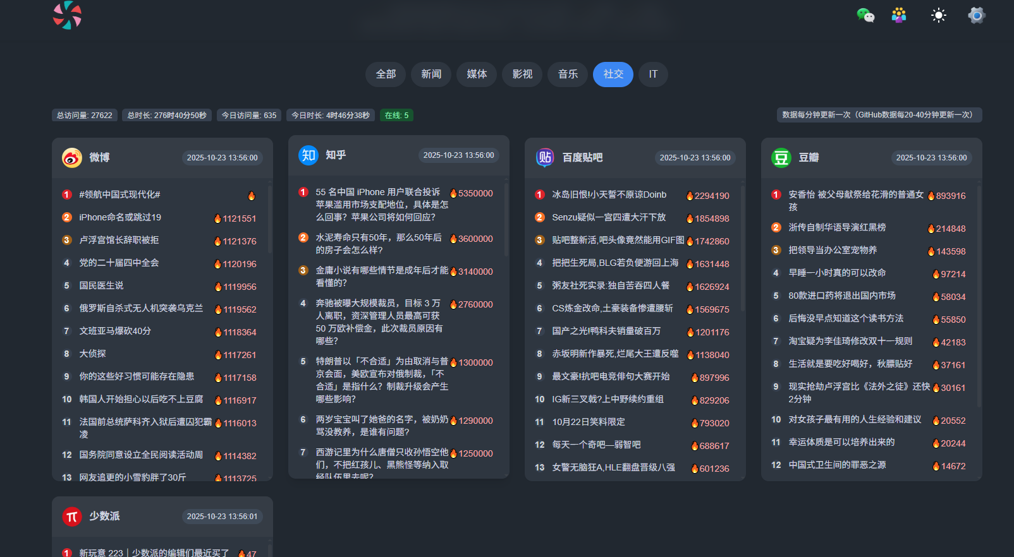Viewport: 1014px width, 557px height.
Task: Click the Douban logo icon
Action: (x=781, y=158)
